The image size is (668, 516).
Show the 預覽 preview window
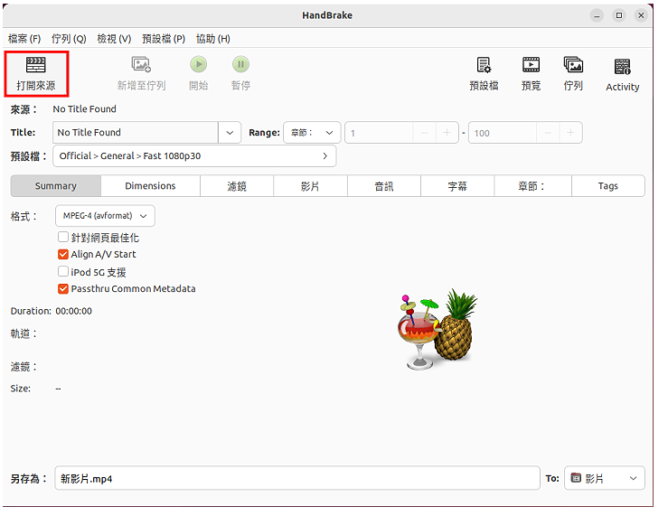pos(531,73)
